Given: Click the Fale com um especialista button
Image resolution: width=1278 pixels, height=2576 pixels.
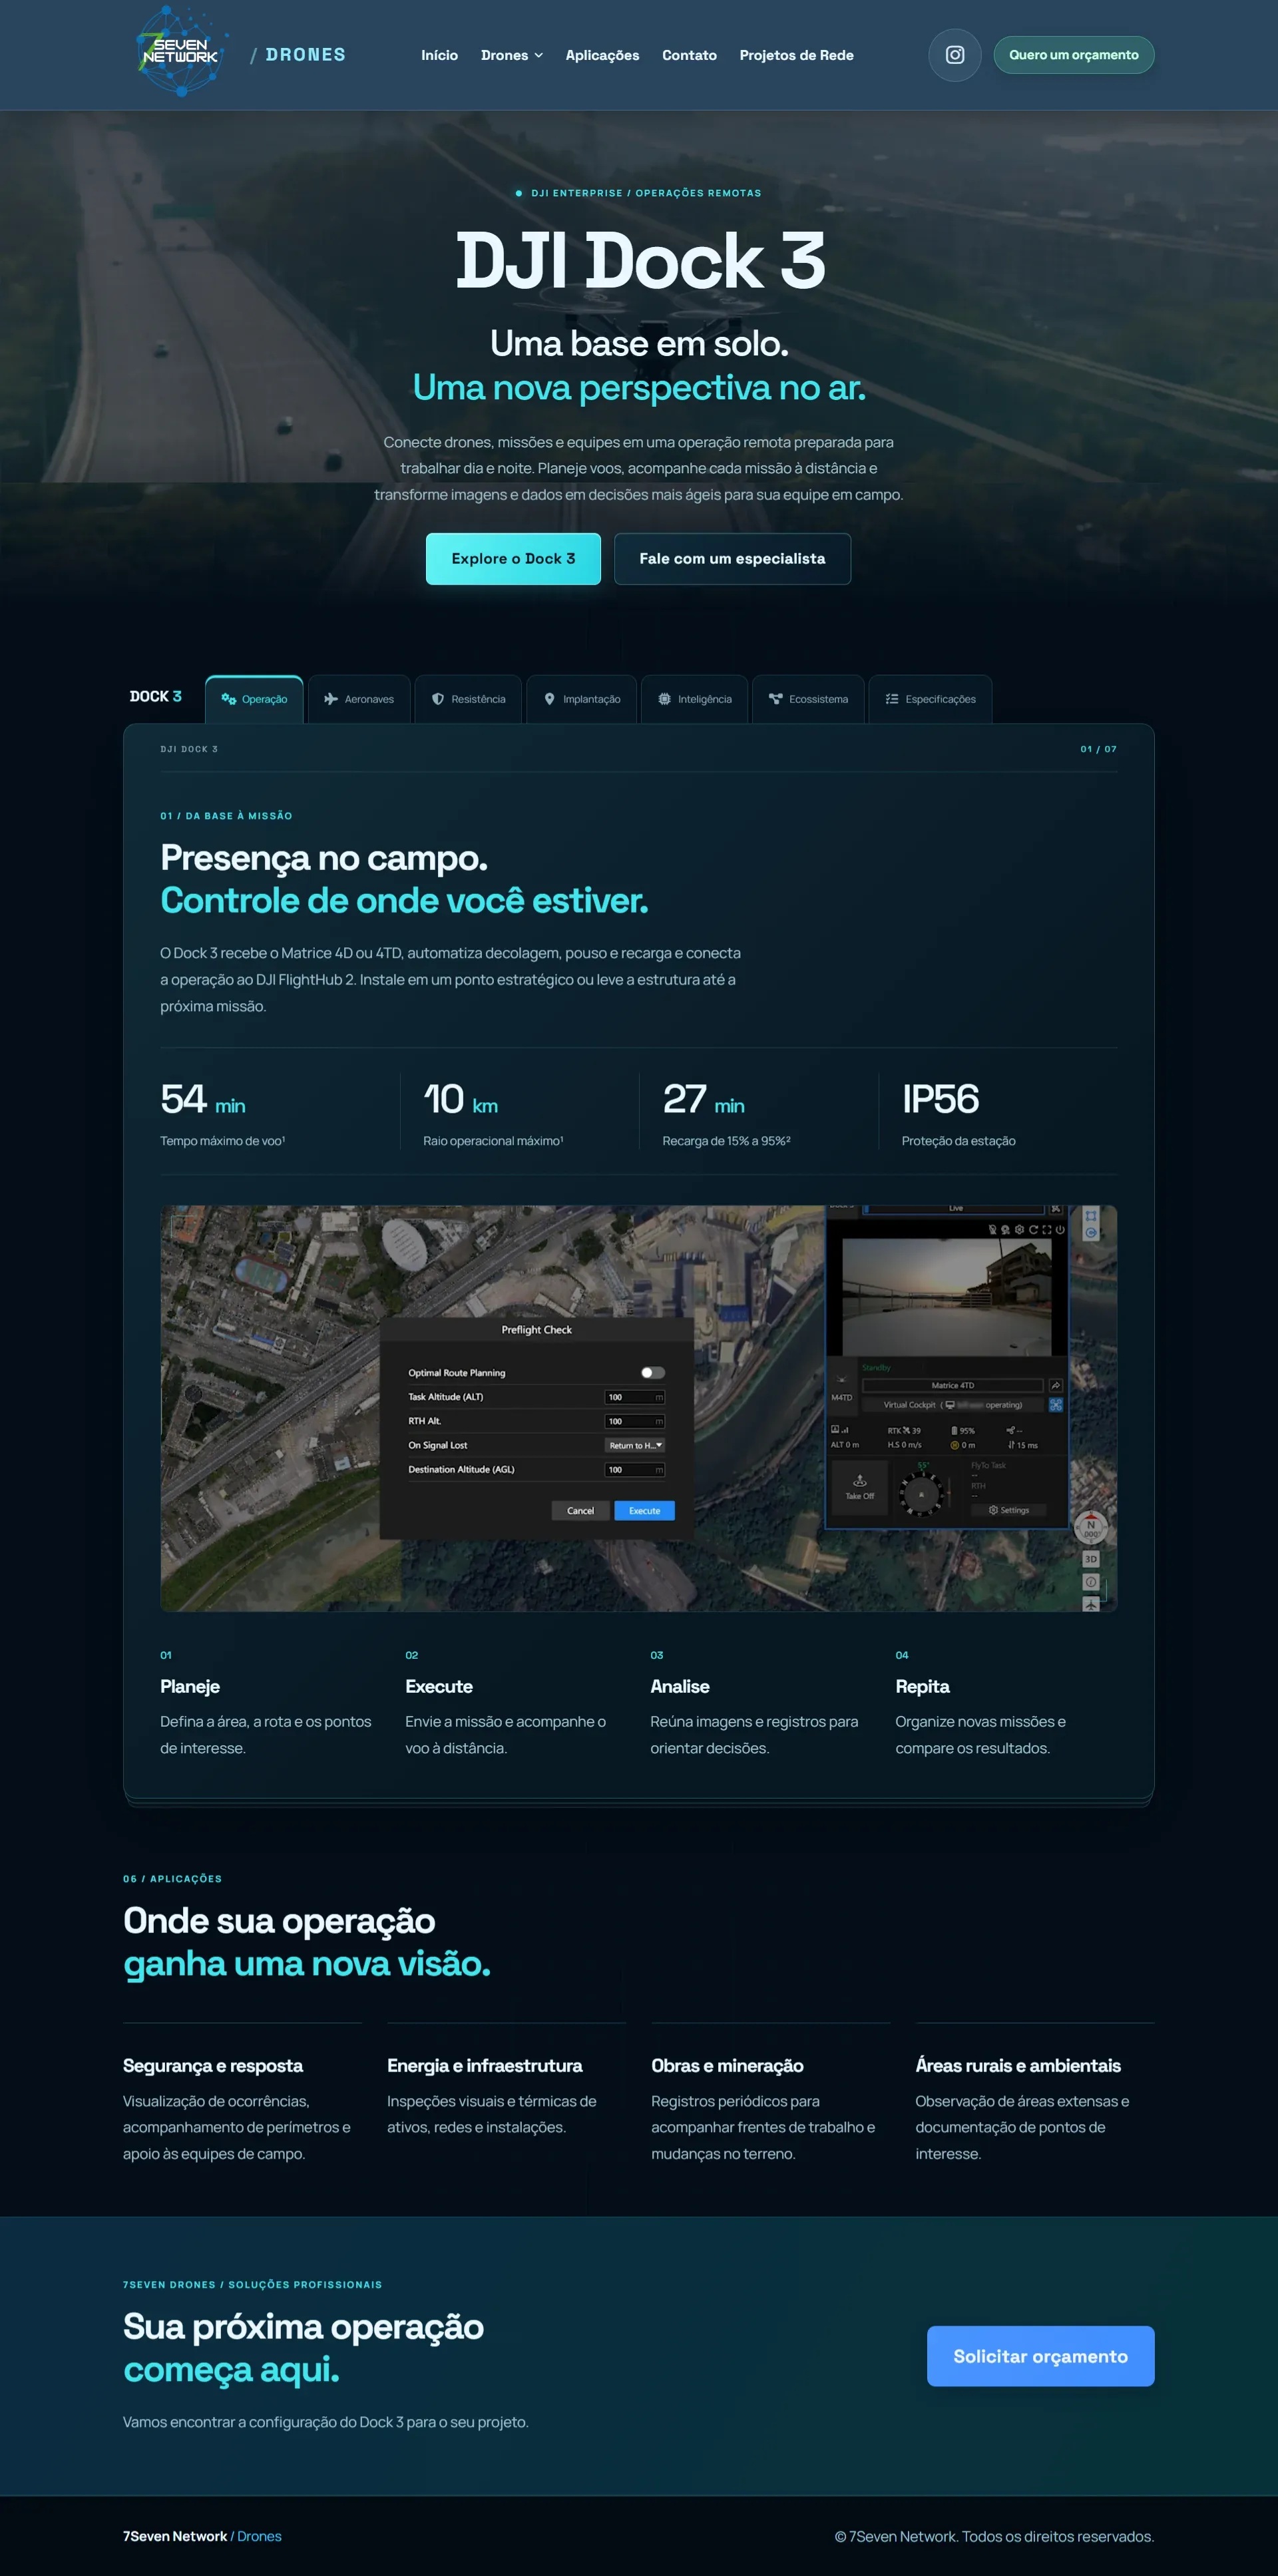Looking at the screenshot, I should (732, 558).
